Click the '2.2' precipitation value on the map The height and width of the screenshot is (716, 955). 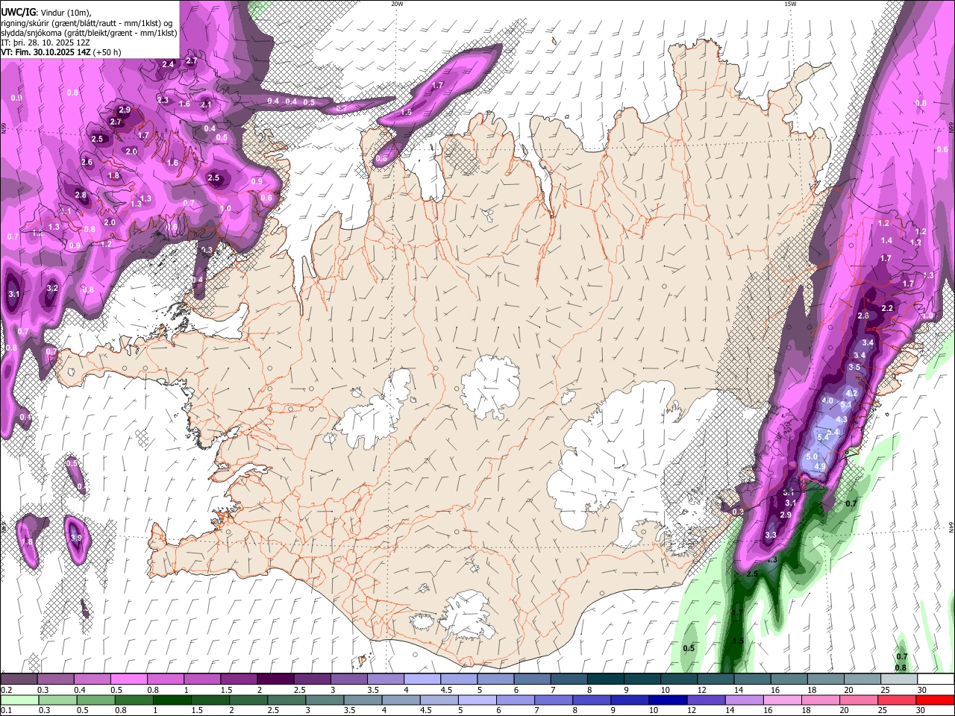tap(887, 308)
